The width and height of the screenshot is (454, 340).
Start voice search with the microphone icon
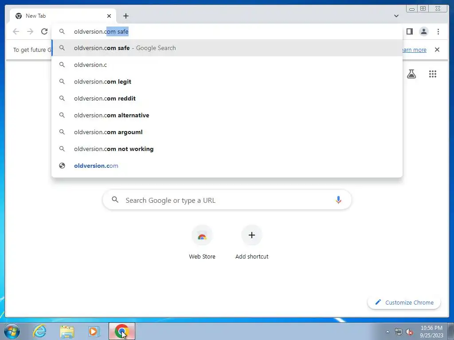pyautogui.click(x=338, y=200)
